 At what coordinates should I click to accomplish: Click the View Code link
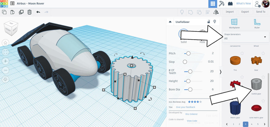pyautogui.click(x=192, y=121)
